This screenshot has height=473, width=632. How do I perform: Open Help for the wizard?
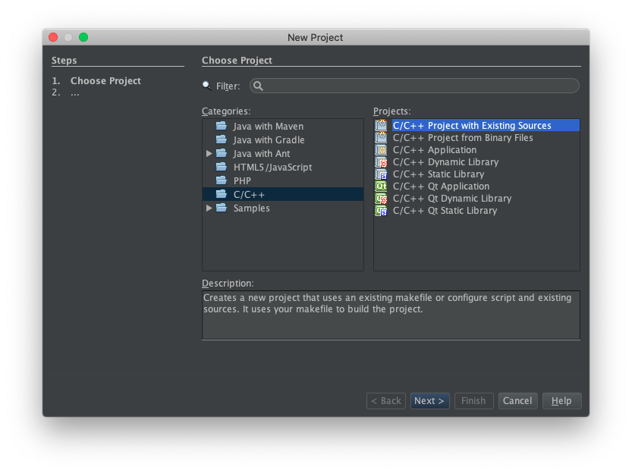point(561,401)
